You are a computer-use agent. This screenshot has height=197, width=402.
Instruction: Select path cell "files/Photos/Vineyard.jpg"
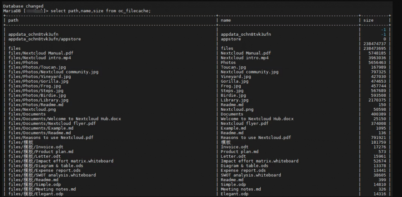click(40, 77)
